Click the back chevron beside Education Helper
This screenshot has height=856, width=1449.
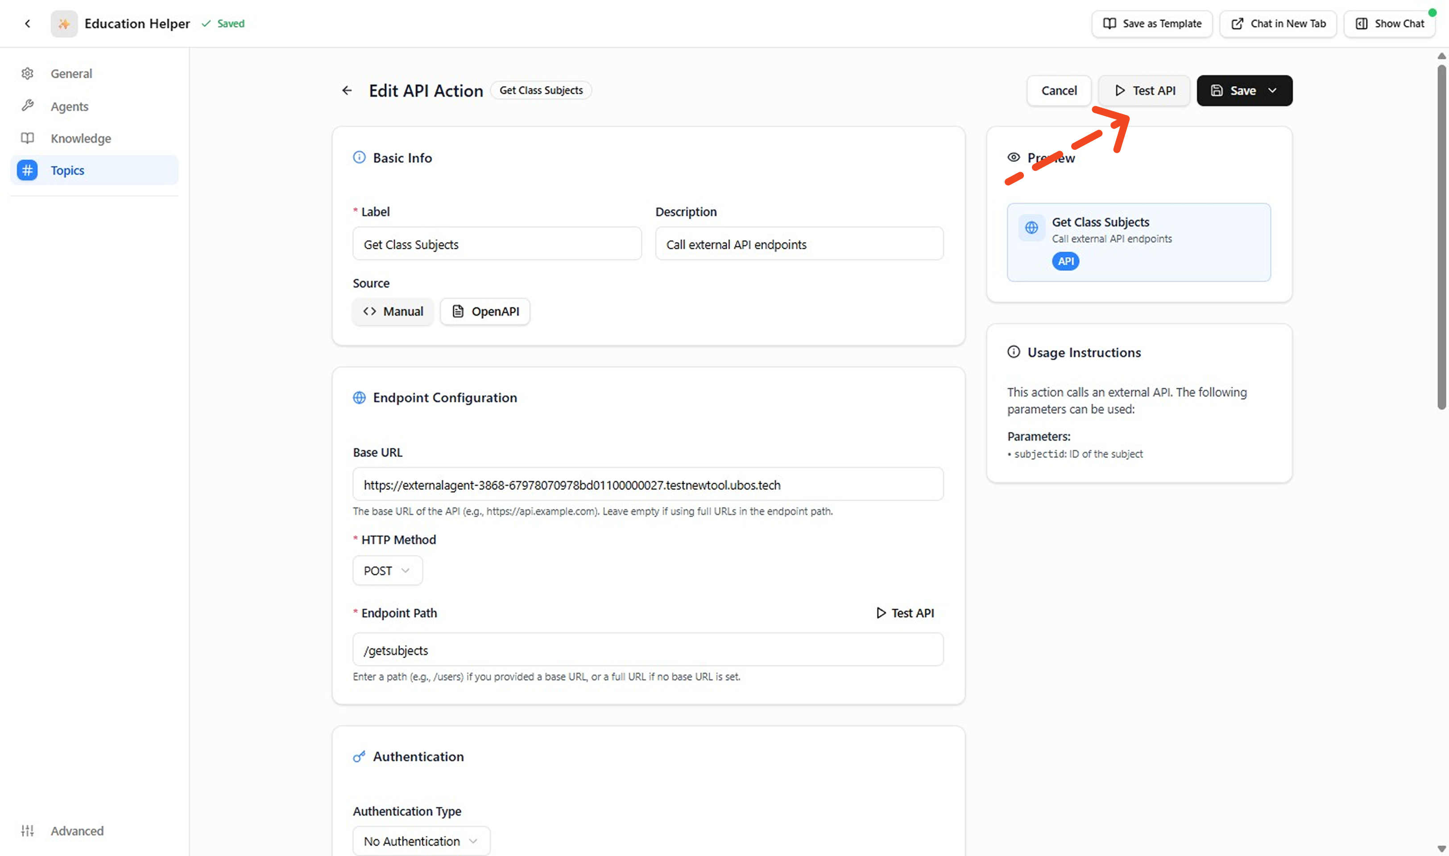coord(28,24)
